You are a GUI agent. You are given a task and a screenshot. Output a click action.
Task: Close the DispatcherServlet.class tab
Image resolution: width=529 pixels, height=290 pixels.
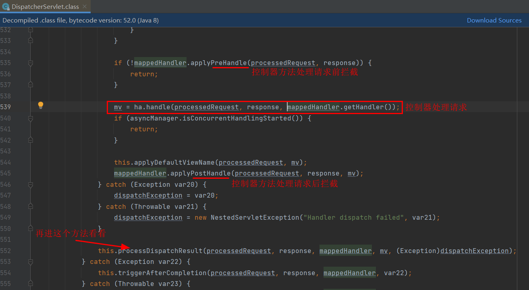point(85,7)
